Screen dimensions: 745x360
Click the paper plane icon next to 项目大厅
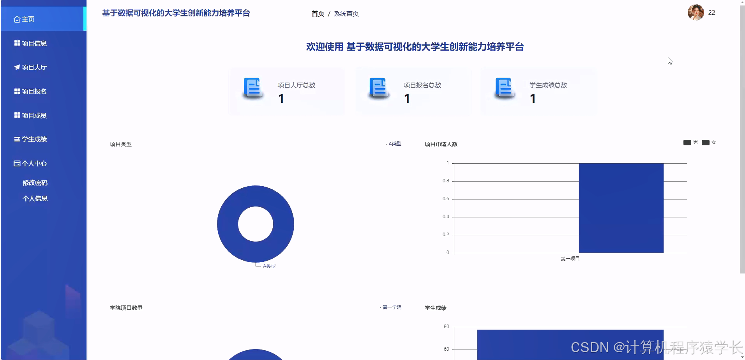[17, 67]
